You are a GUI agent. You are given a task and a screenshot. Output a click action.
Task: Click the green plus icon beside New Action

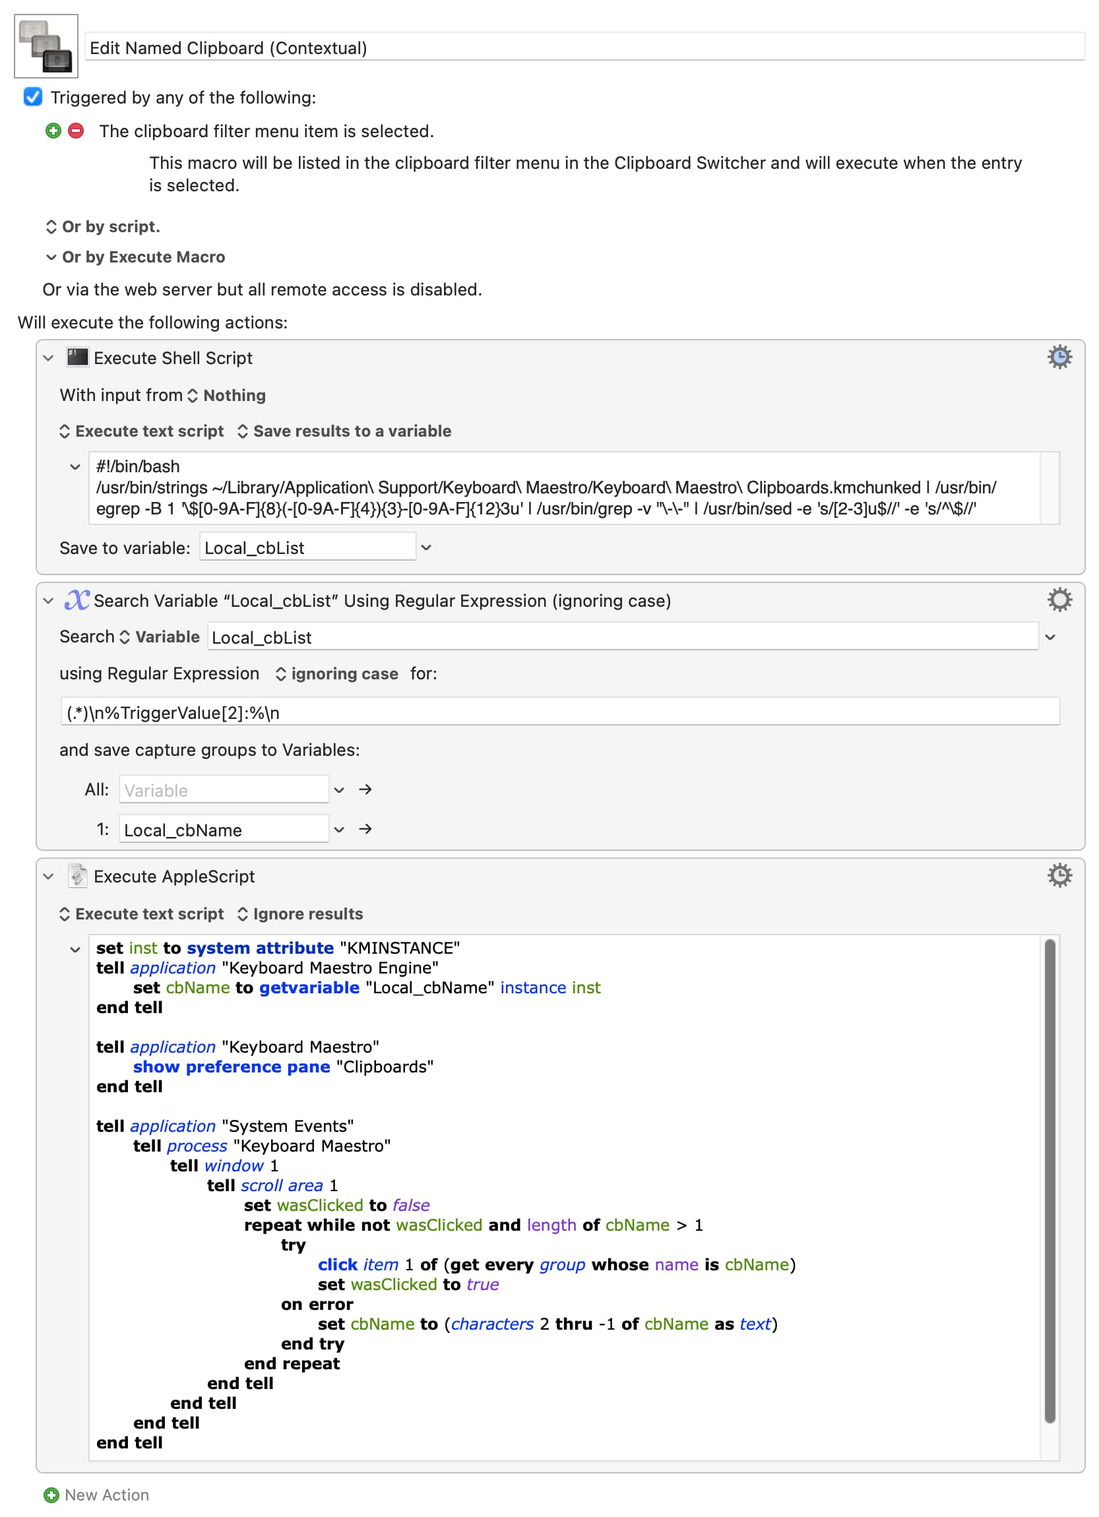coord(51,1495)
